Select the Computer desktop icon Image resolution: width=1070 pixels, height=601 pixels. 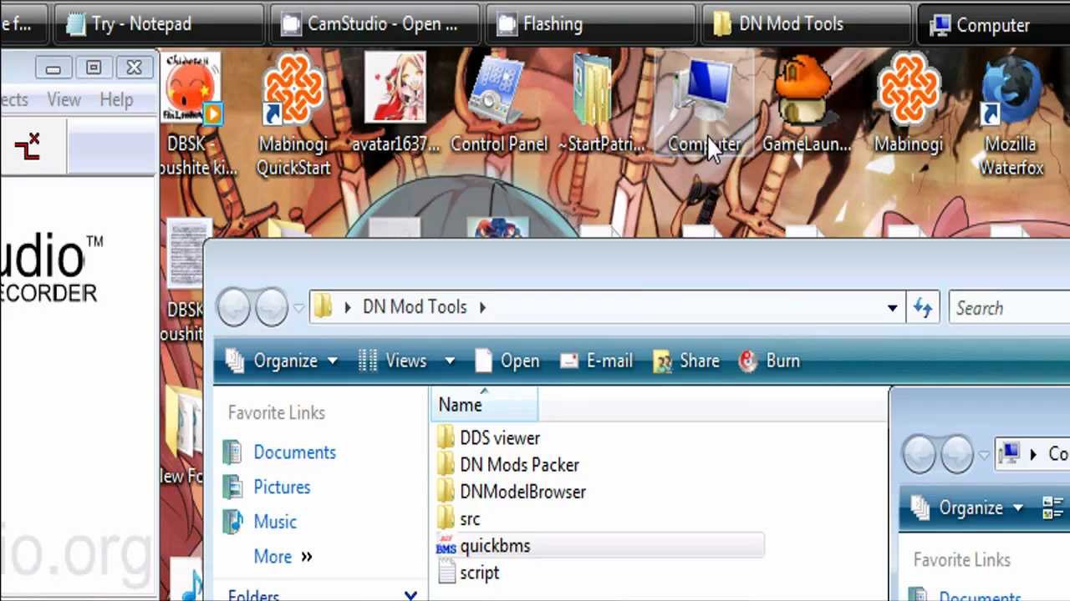pos(705,104)
